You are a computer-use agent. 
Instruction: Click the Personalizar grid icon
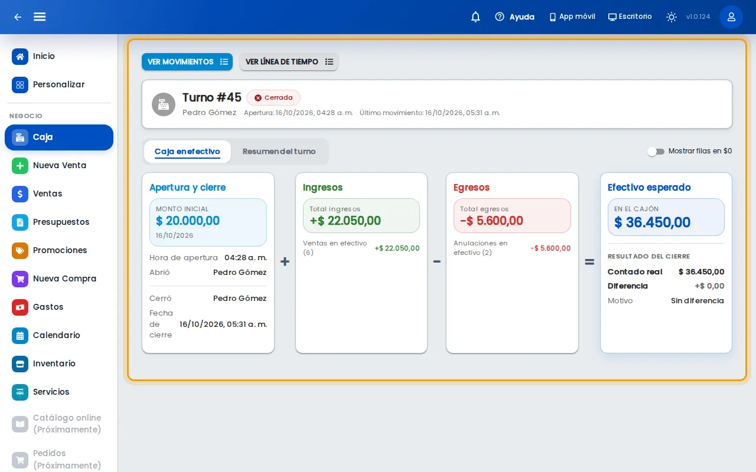[20, 85]
